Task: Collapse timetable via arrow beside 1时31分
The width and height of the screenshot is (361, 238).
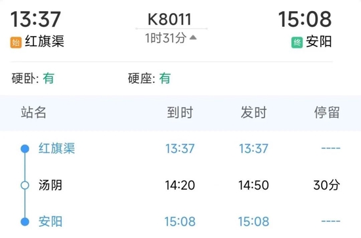Action: point(193,37)
